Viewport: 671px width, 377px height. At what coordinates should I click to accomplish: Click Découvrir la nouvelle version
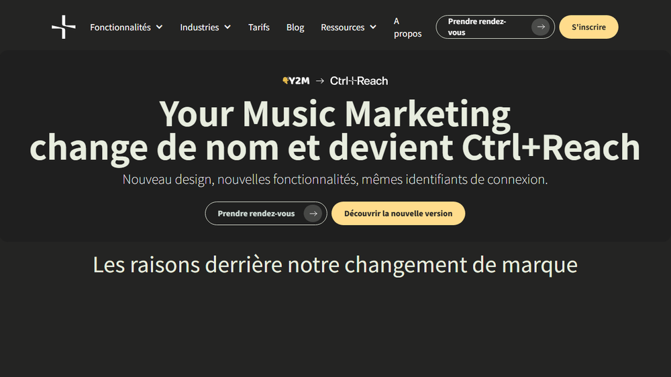click(x=398, y=214)
